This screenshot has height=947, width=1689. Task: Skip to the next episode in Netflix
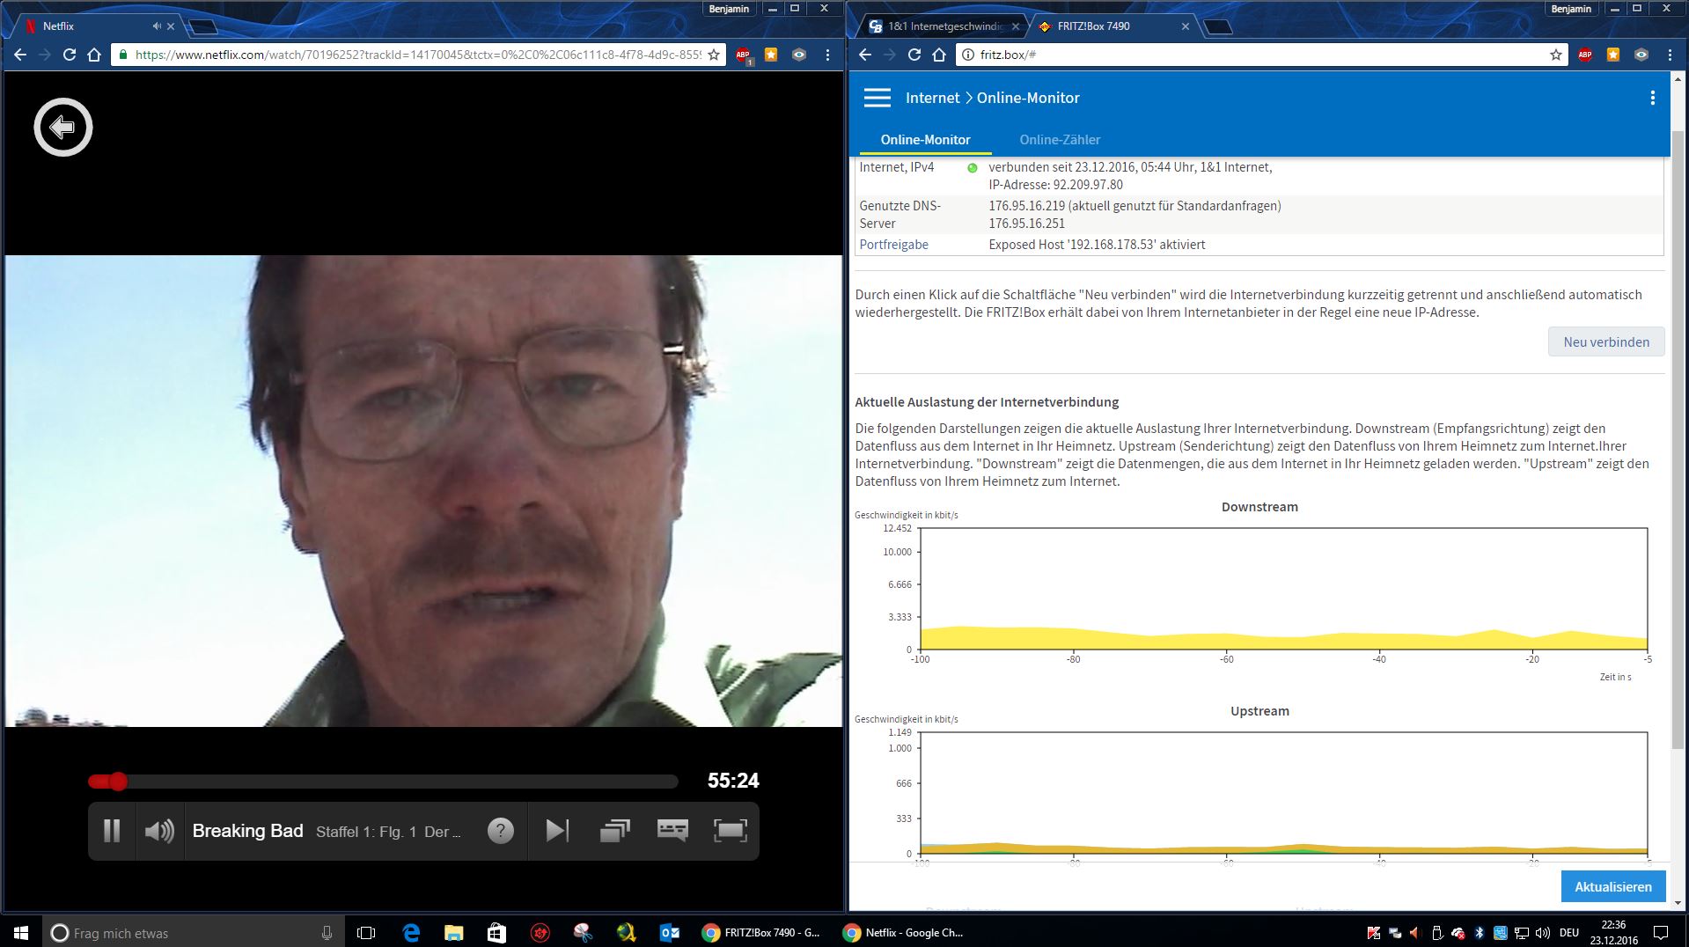pyautogui.click(x=557, y=831)
